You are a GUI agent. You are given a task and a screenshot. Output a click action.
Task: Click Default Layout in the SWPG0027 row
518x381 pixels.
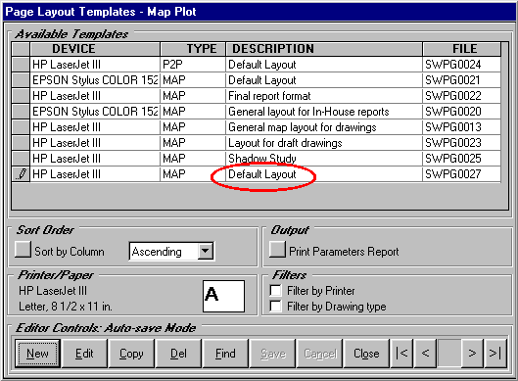(324, 174)
